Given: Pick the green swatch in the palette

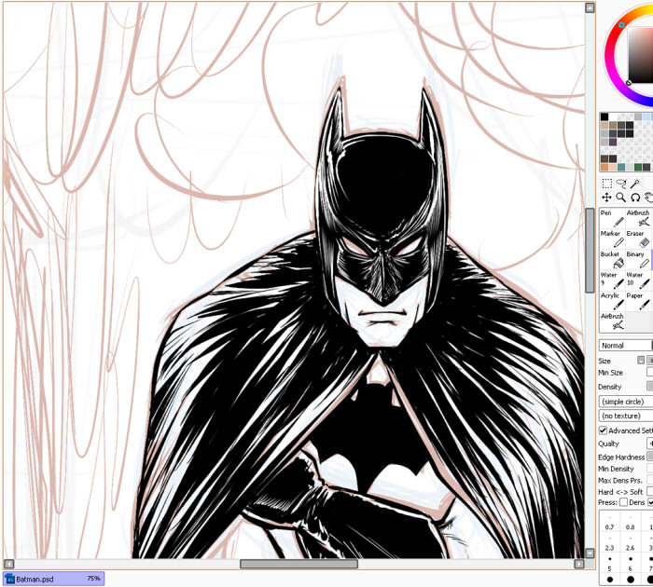Looking at the screenshot, I should 637,167.
